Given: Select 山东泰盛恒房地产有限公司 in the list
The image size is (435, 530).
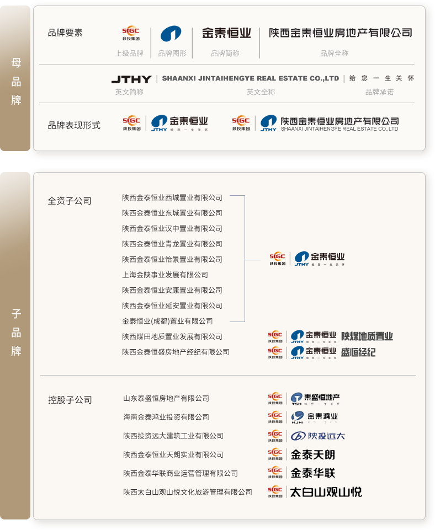Looking at the screenshot, I should 166,398.
